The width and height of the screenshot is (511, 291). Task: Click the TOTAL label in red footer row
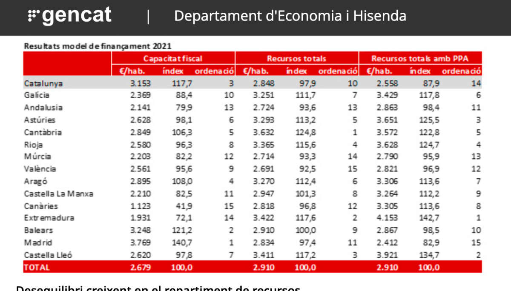pyautogui.click(x=37, y=267)
